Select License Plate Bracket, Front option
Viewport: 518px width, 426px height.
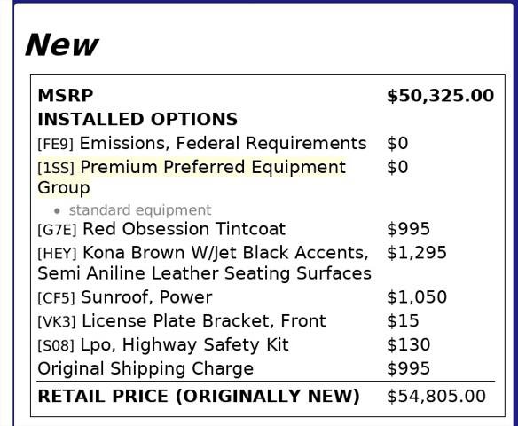pyautogui.click(x=203, y=321)
